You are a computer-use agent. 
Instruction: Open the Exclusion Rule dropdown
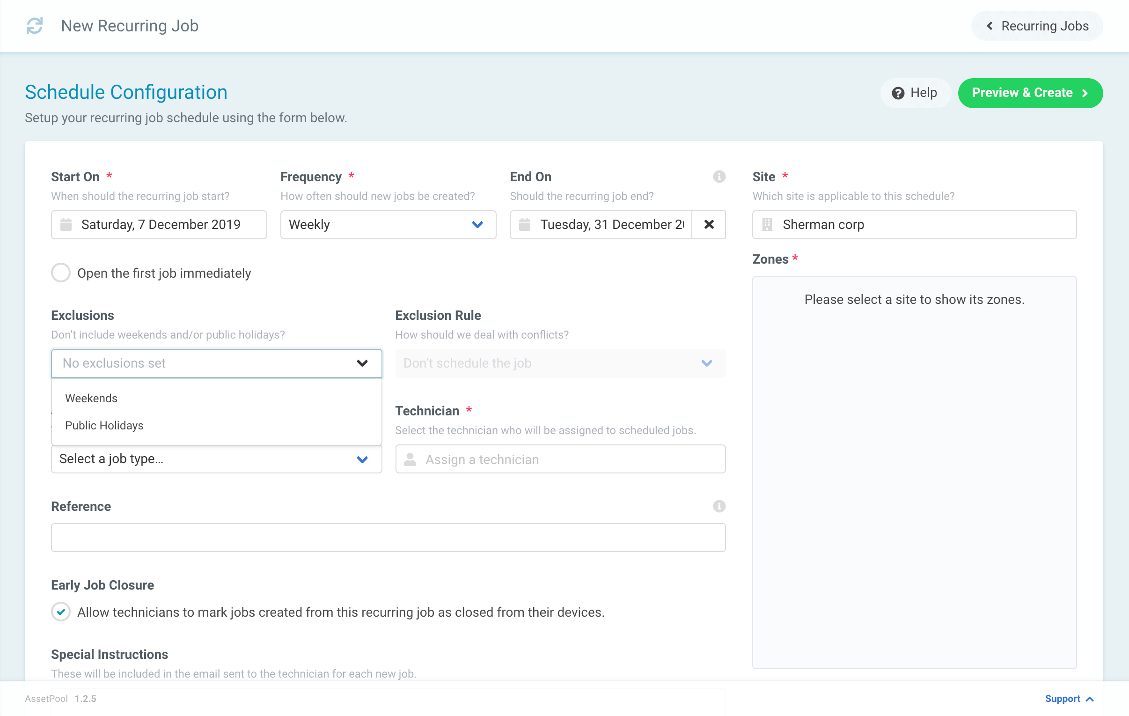560,363
